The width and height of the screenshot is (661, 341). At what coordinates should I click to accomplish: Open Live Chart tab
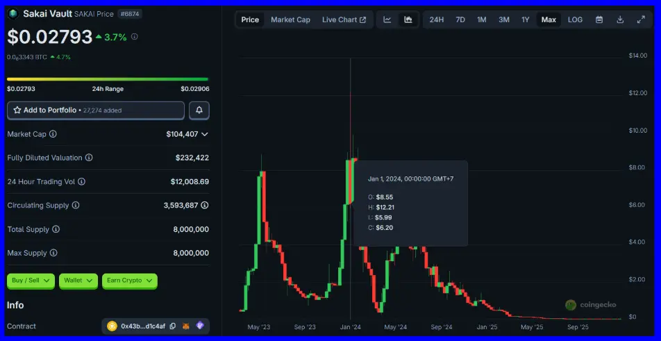click(x=344, y=19)
